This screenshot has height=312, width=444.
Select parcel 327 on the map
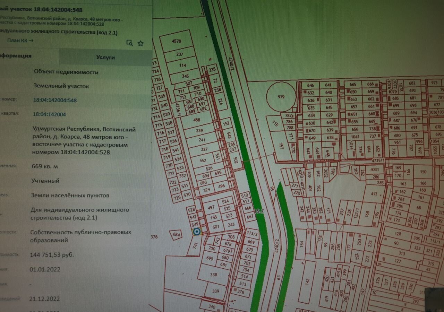(x=204, y=150)
